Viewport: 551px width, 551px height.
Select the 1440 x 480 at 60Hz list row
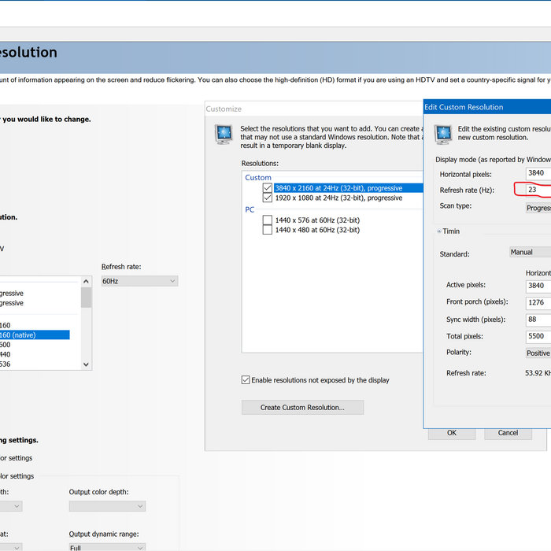[x=317, y=230]
